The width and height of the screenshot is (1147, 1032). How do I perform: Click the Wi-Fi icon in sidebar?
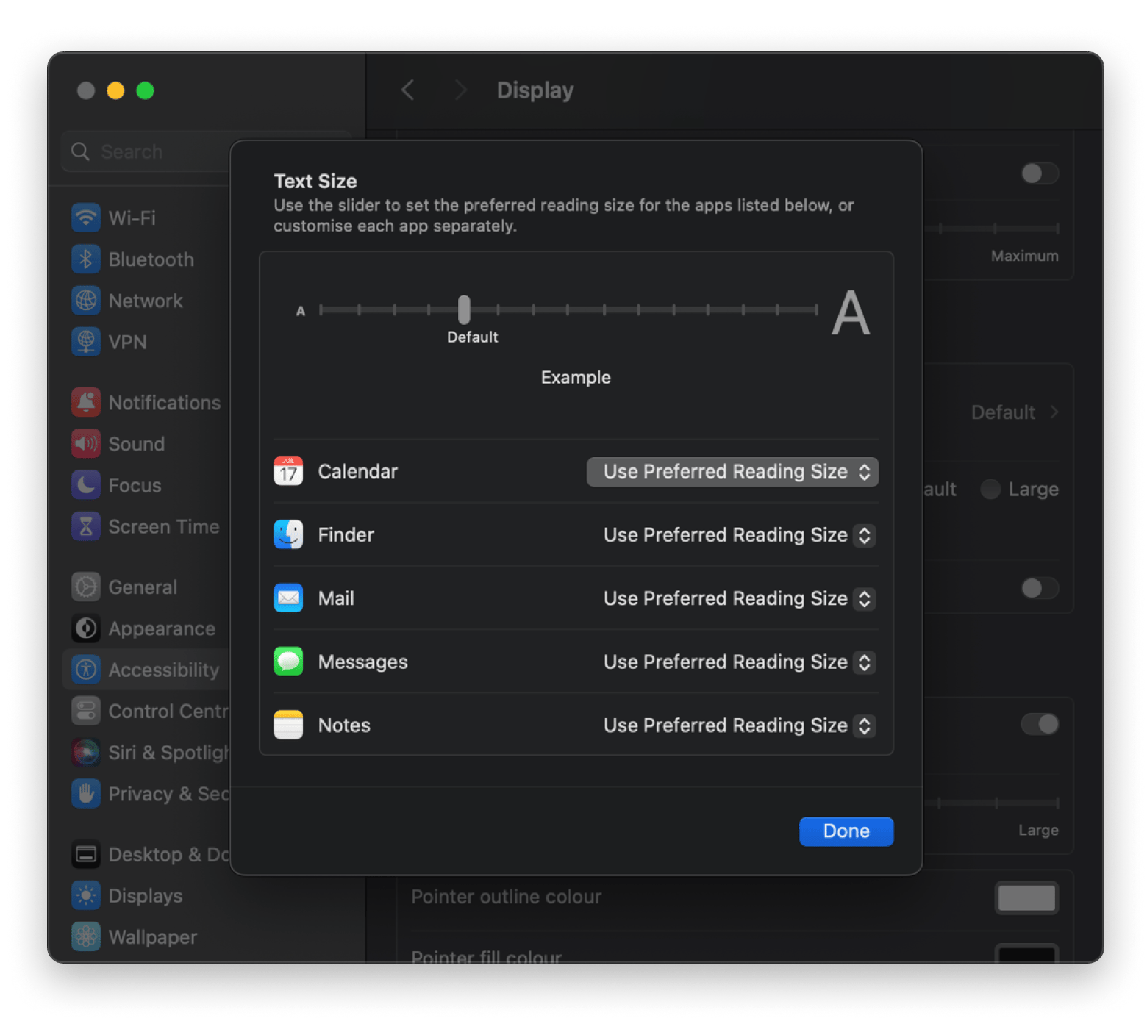(x=86, y=218)
